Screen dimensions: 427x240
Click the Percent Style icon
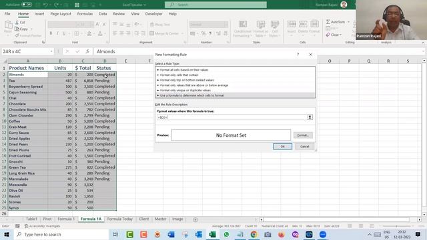203,33
